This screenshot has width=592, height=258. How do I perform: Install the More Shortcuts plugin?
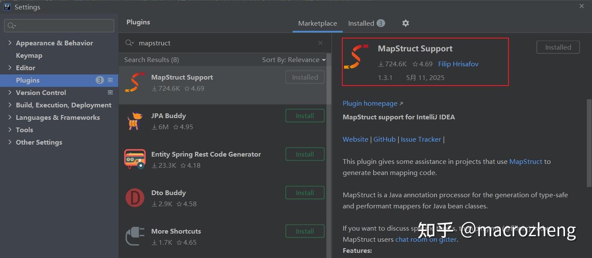(305, 231)
